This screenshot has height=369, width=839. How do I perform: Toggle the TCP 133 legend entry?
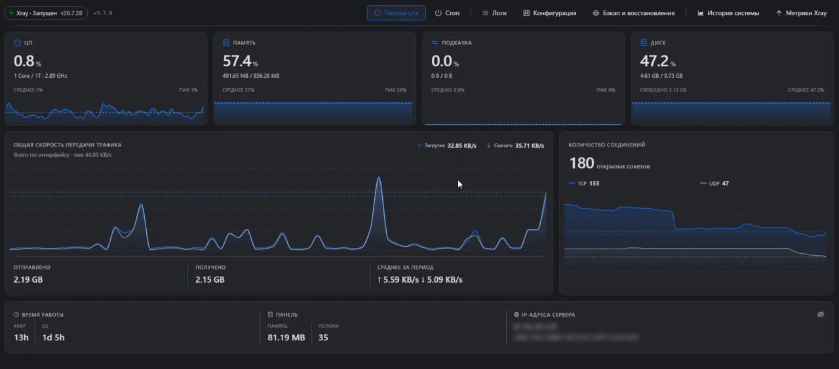tap(584, 184)
